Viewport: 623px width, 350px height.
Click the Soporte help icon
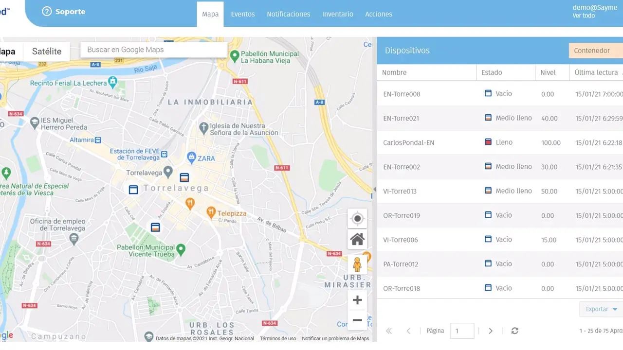click(46, 11)
